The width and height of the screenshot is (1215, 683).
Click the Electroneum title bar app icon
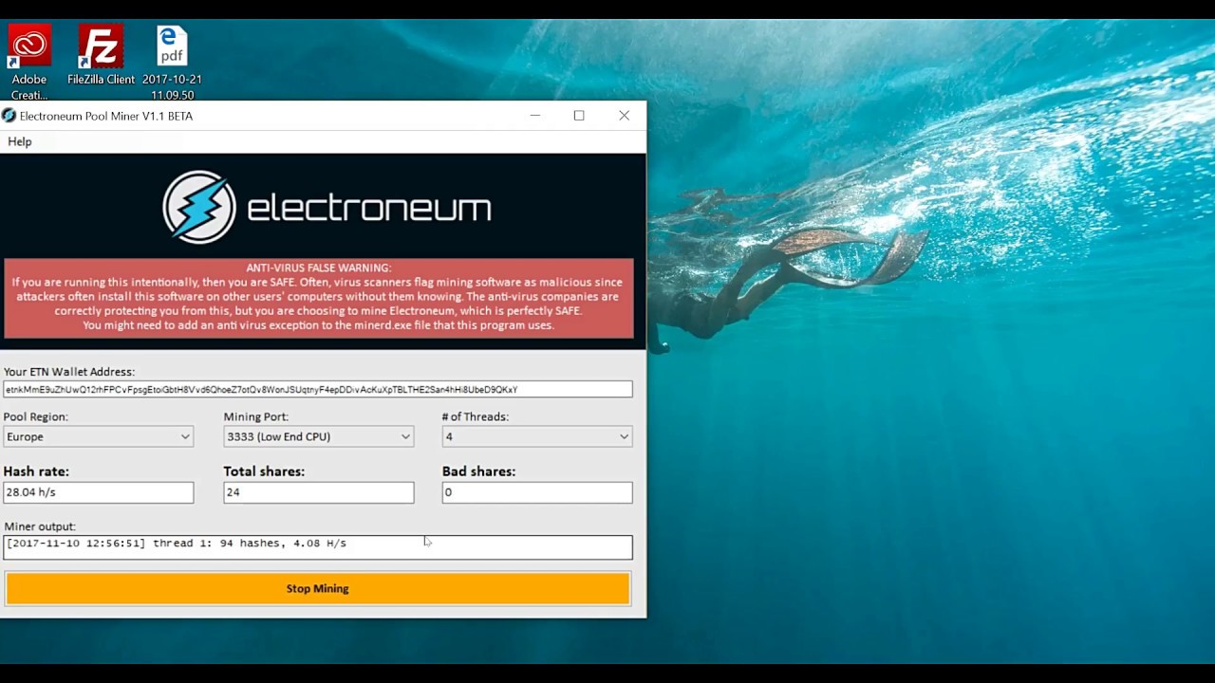pos(9,116)
